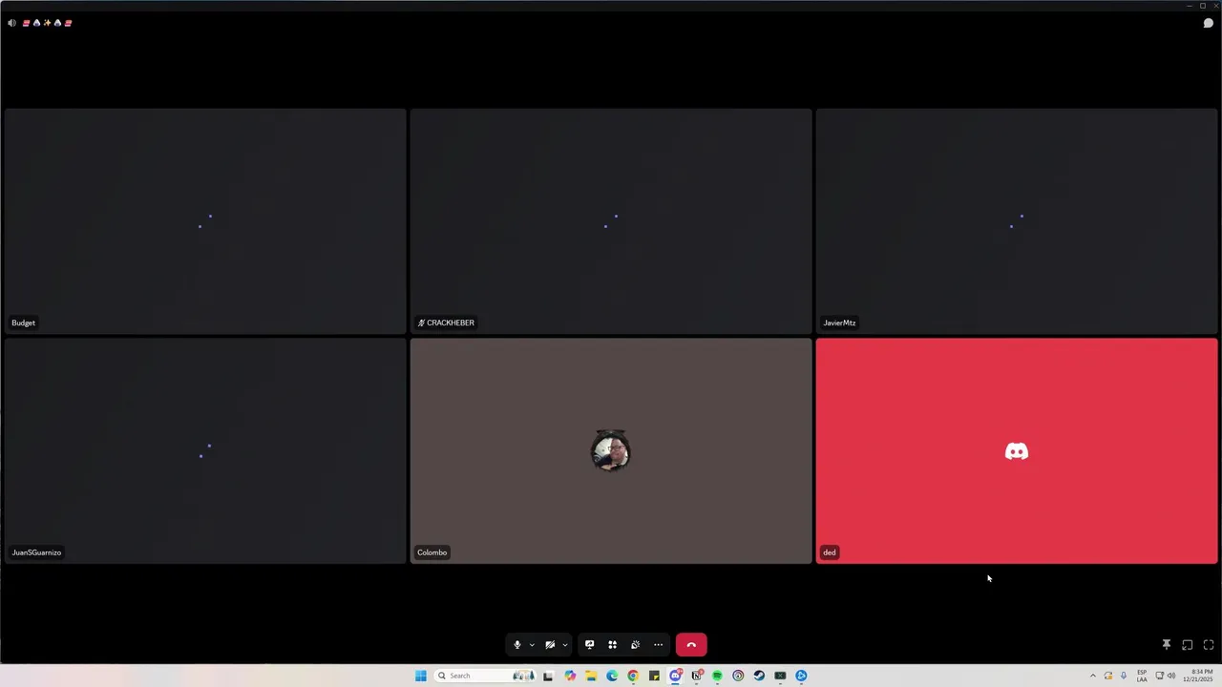
Task: Open microphone input options arrow
Action: coord(532,645)
